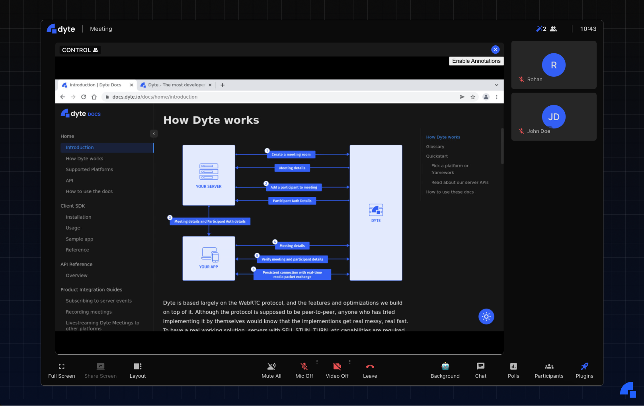Open the Chat panel
Image resolution: width=644 pixels, height=406 pixels.
coord(481,371)
